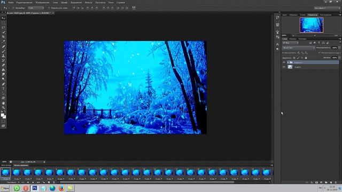Select the Eraser tool

point(3,65)
